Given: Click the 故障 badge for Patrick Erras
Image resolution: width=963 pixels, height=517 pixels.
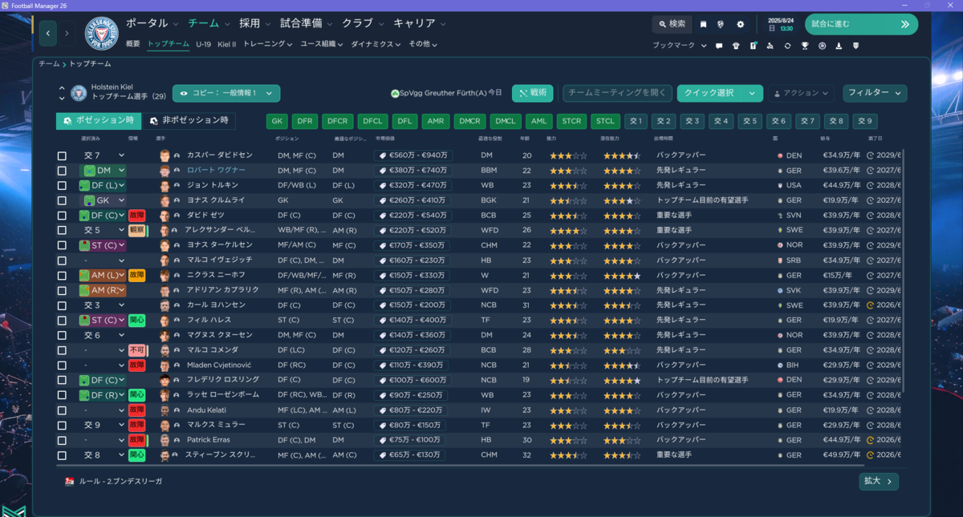Looking at the screenshot, I should pos(137,440).
